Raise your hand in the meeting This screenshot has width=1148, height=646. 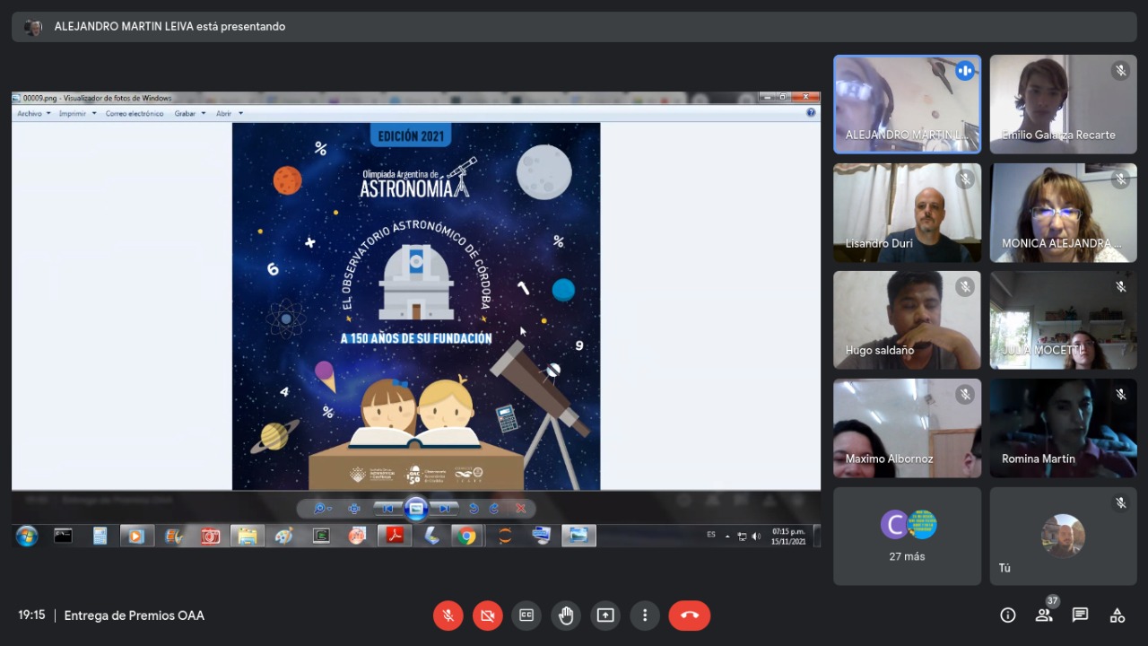click(566, 615)
